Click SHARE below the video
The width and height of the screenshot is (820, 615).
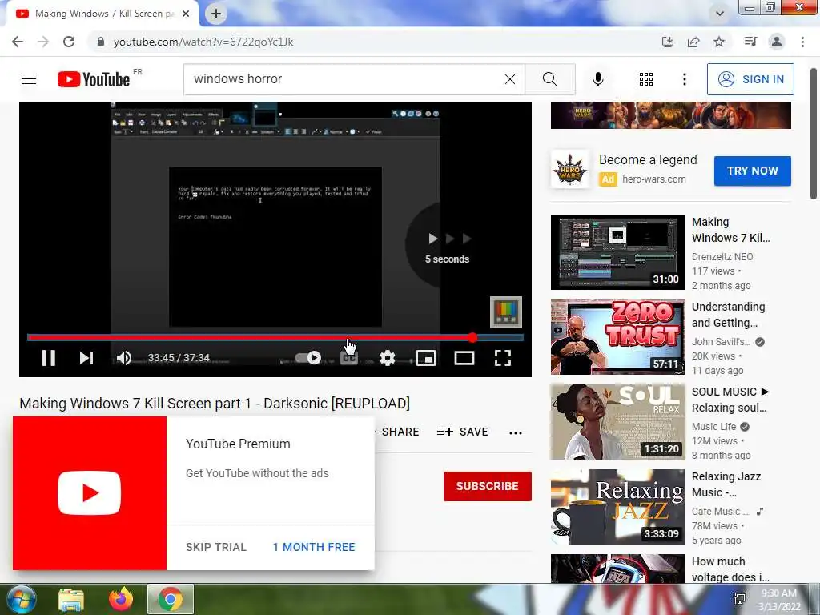click(400, 432)
